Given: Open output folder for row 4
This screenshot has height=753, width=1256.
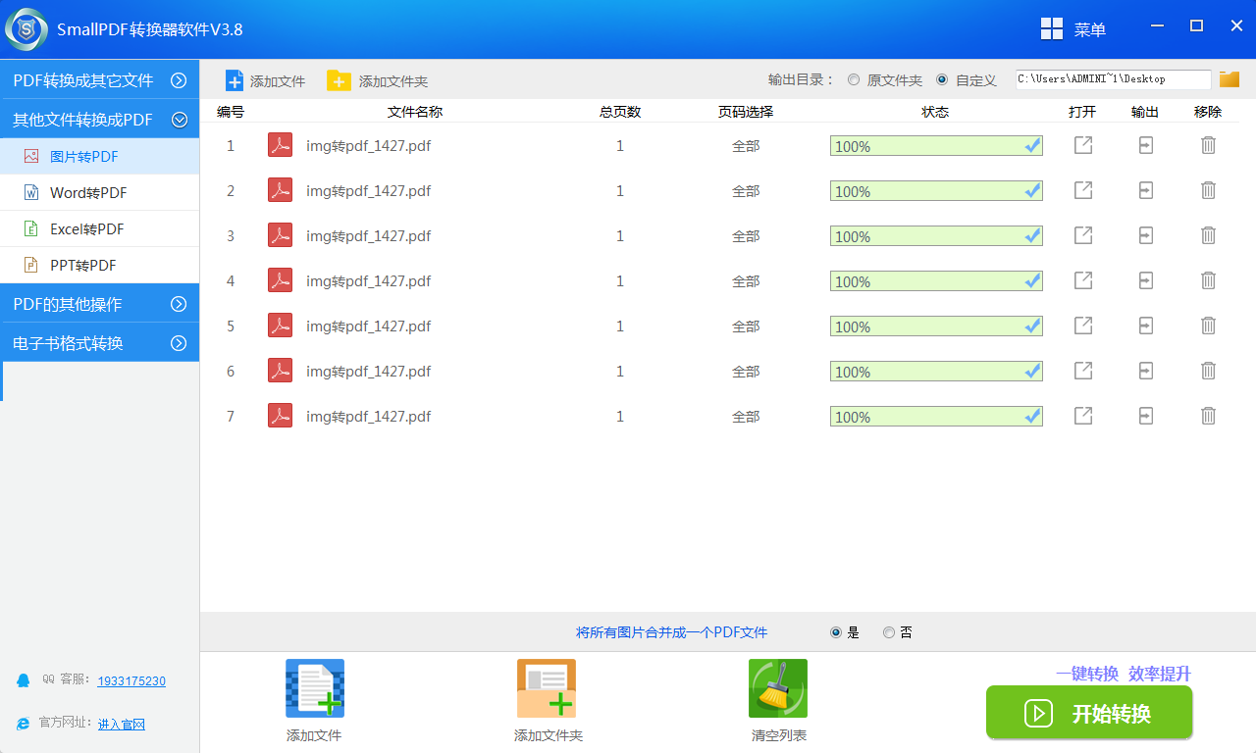Looking at the screenshot, I should [x=1146, y=280].
